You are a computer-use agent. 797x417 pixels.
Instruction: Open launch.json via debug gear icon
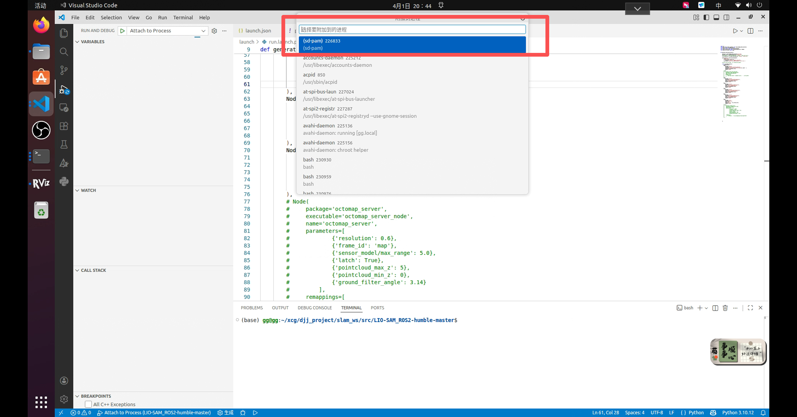point(214,30)
